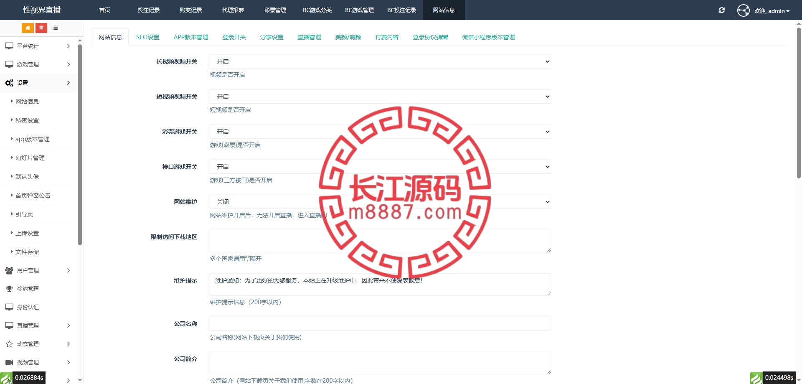Image resolution: width=802 pixels, height=384 pixels.
Task: Open 代理报表 in top navigation
Action: 233,10
